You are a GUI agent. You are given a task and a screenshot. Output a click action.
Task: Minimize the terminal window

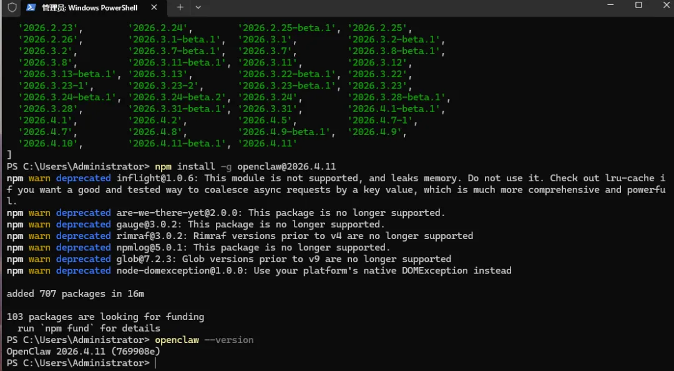pyautogui.click(x=611, y=5)
